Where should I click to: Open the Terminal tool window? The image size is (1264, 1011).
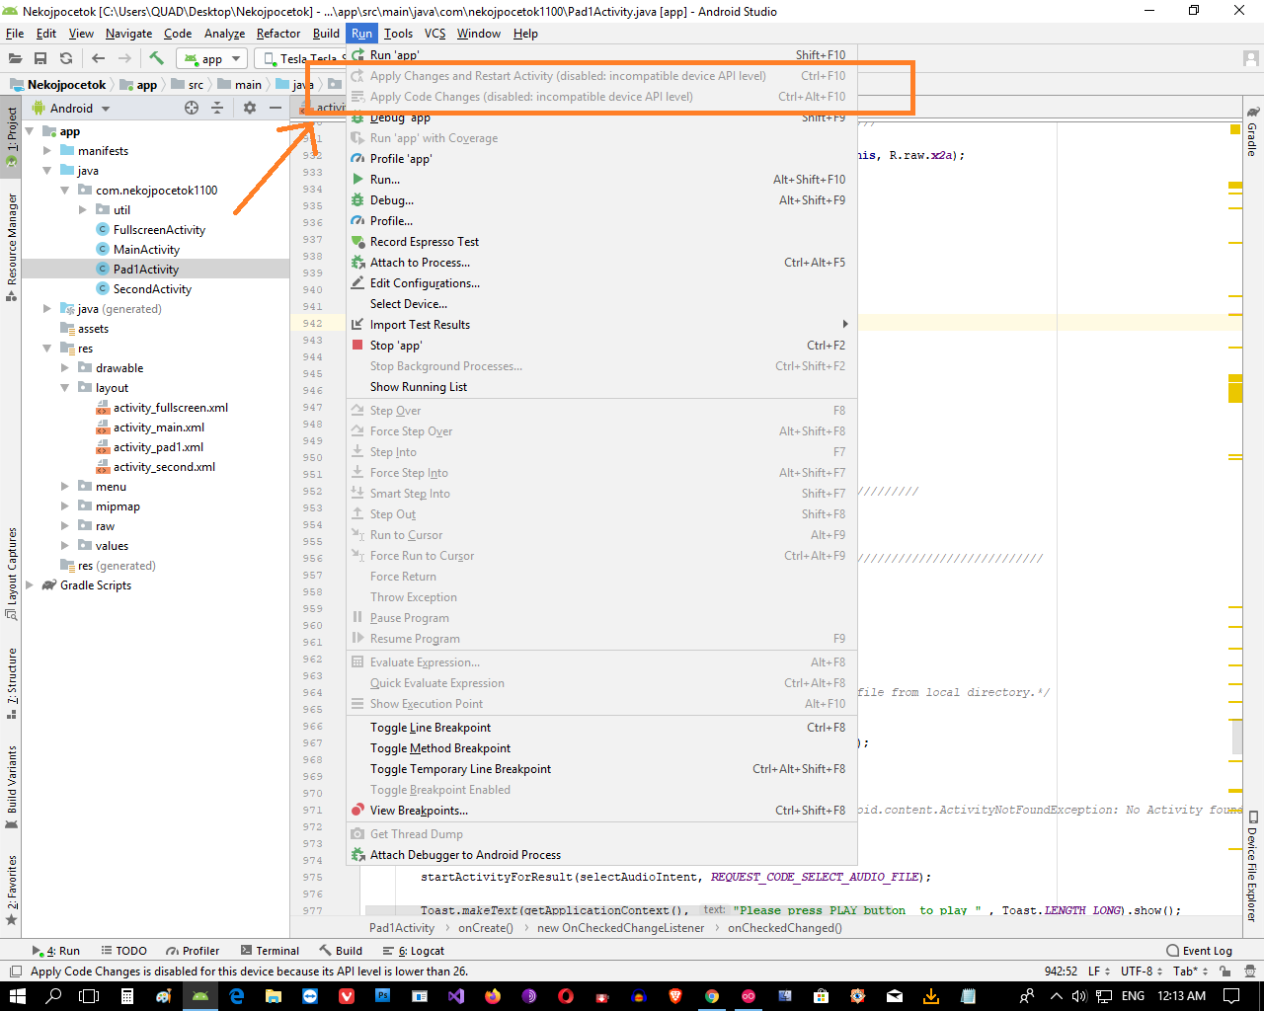270,951
